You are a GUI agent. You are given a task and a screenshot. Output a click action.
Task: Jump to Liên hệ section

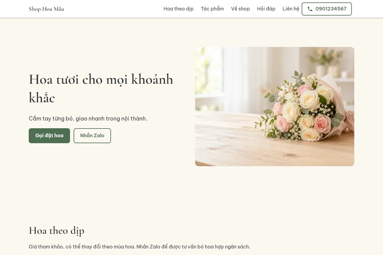click(291, 9)
